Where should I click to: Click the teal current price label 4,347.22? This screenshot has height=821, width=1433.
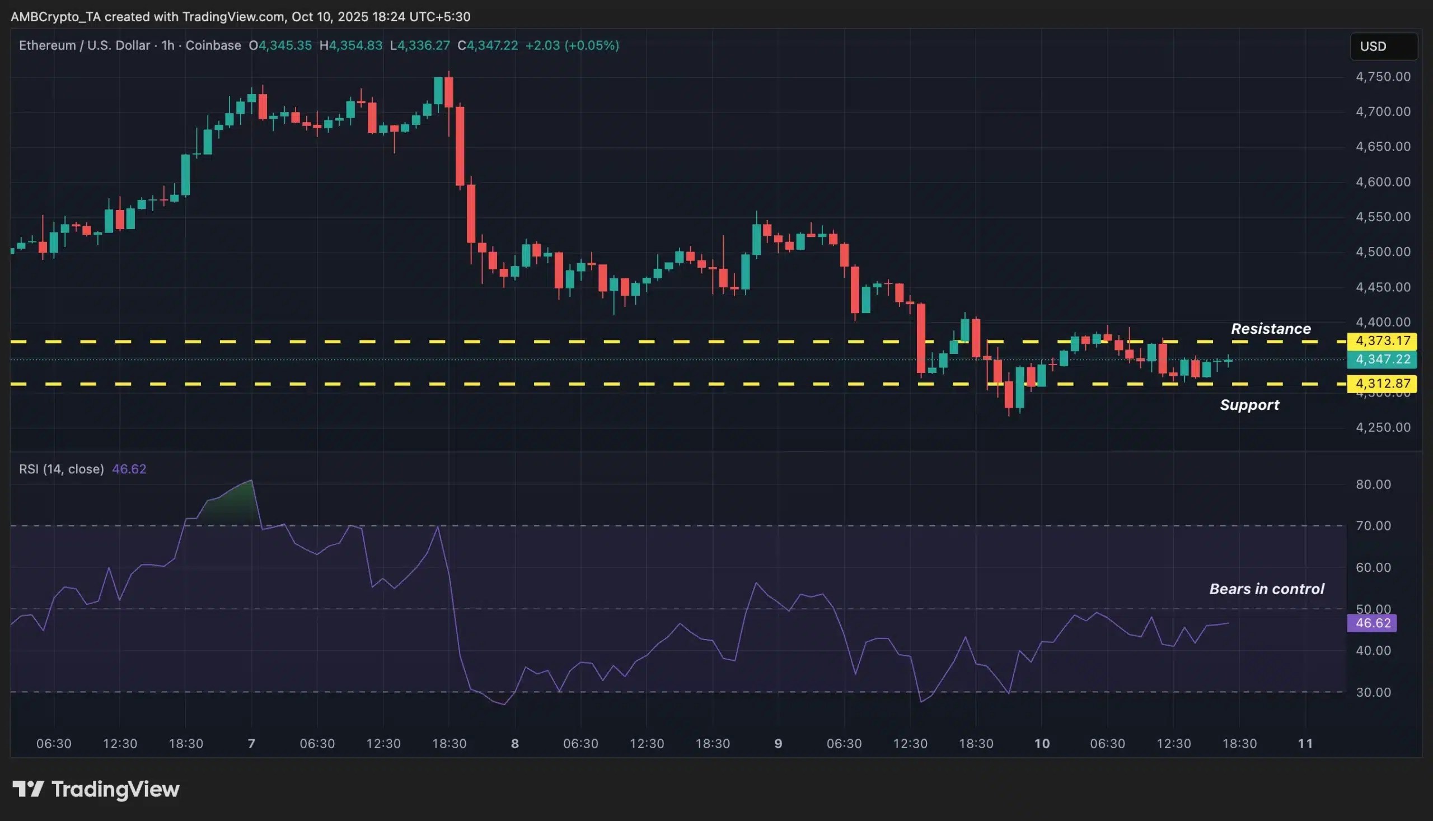pos(1382,360)
